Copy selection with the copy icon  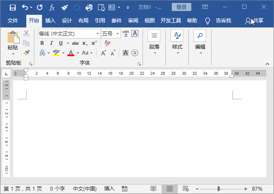click(x=26, y=43)
